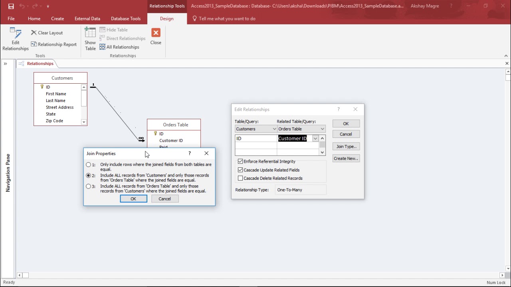Select the Design ribbon tab

click(167, 18)
